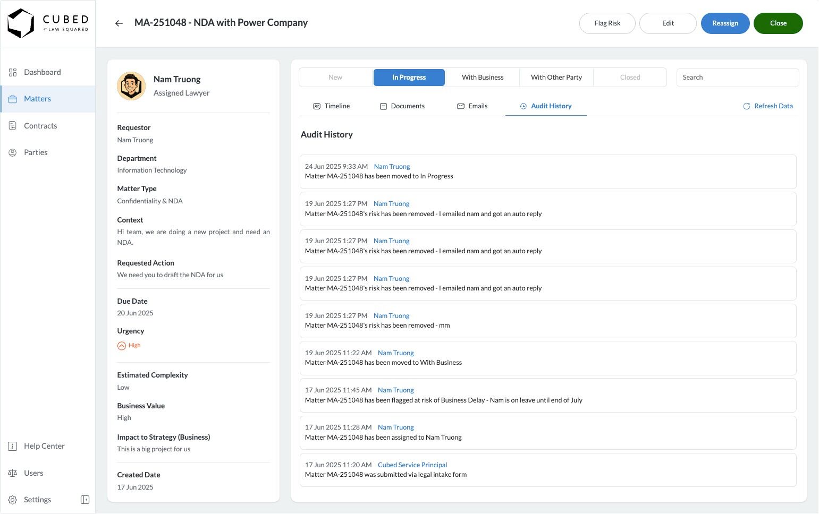Click the Reassign button
Screen dimensions: 819x514
(725, 23)
